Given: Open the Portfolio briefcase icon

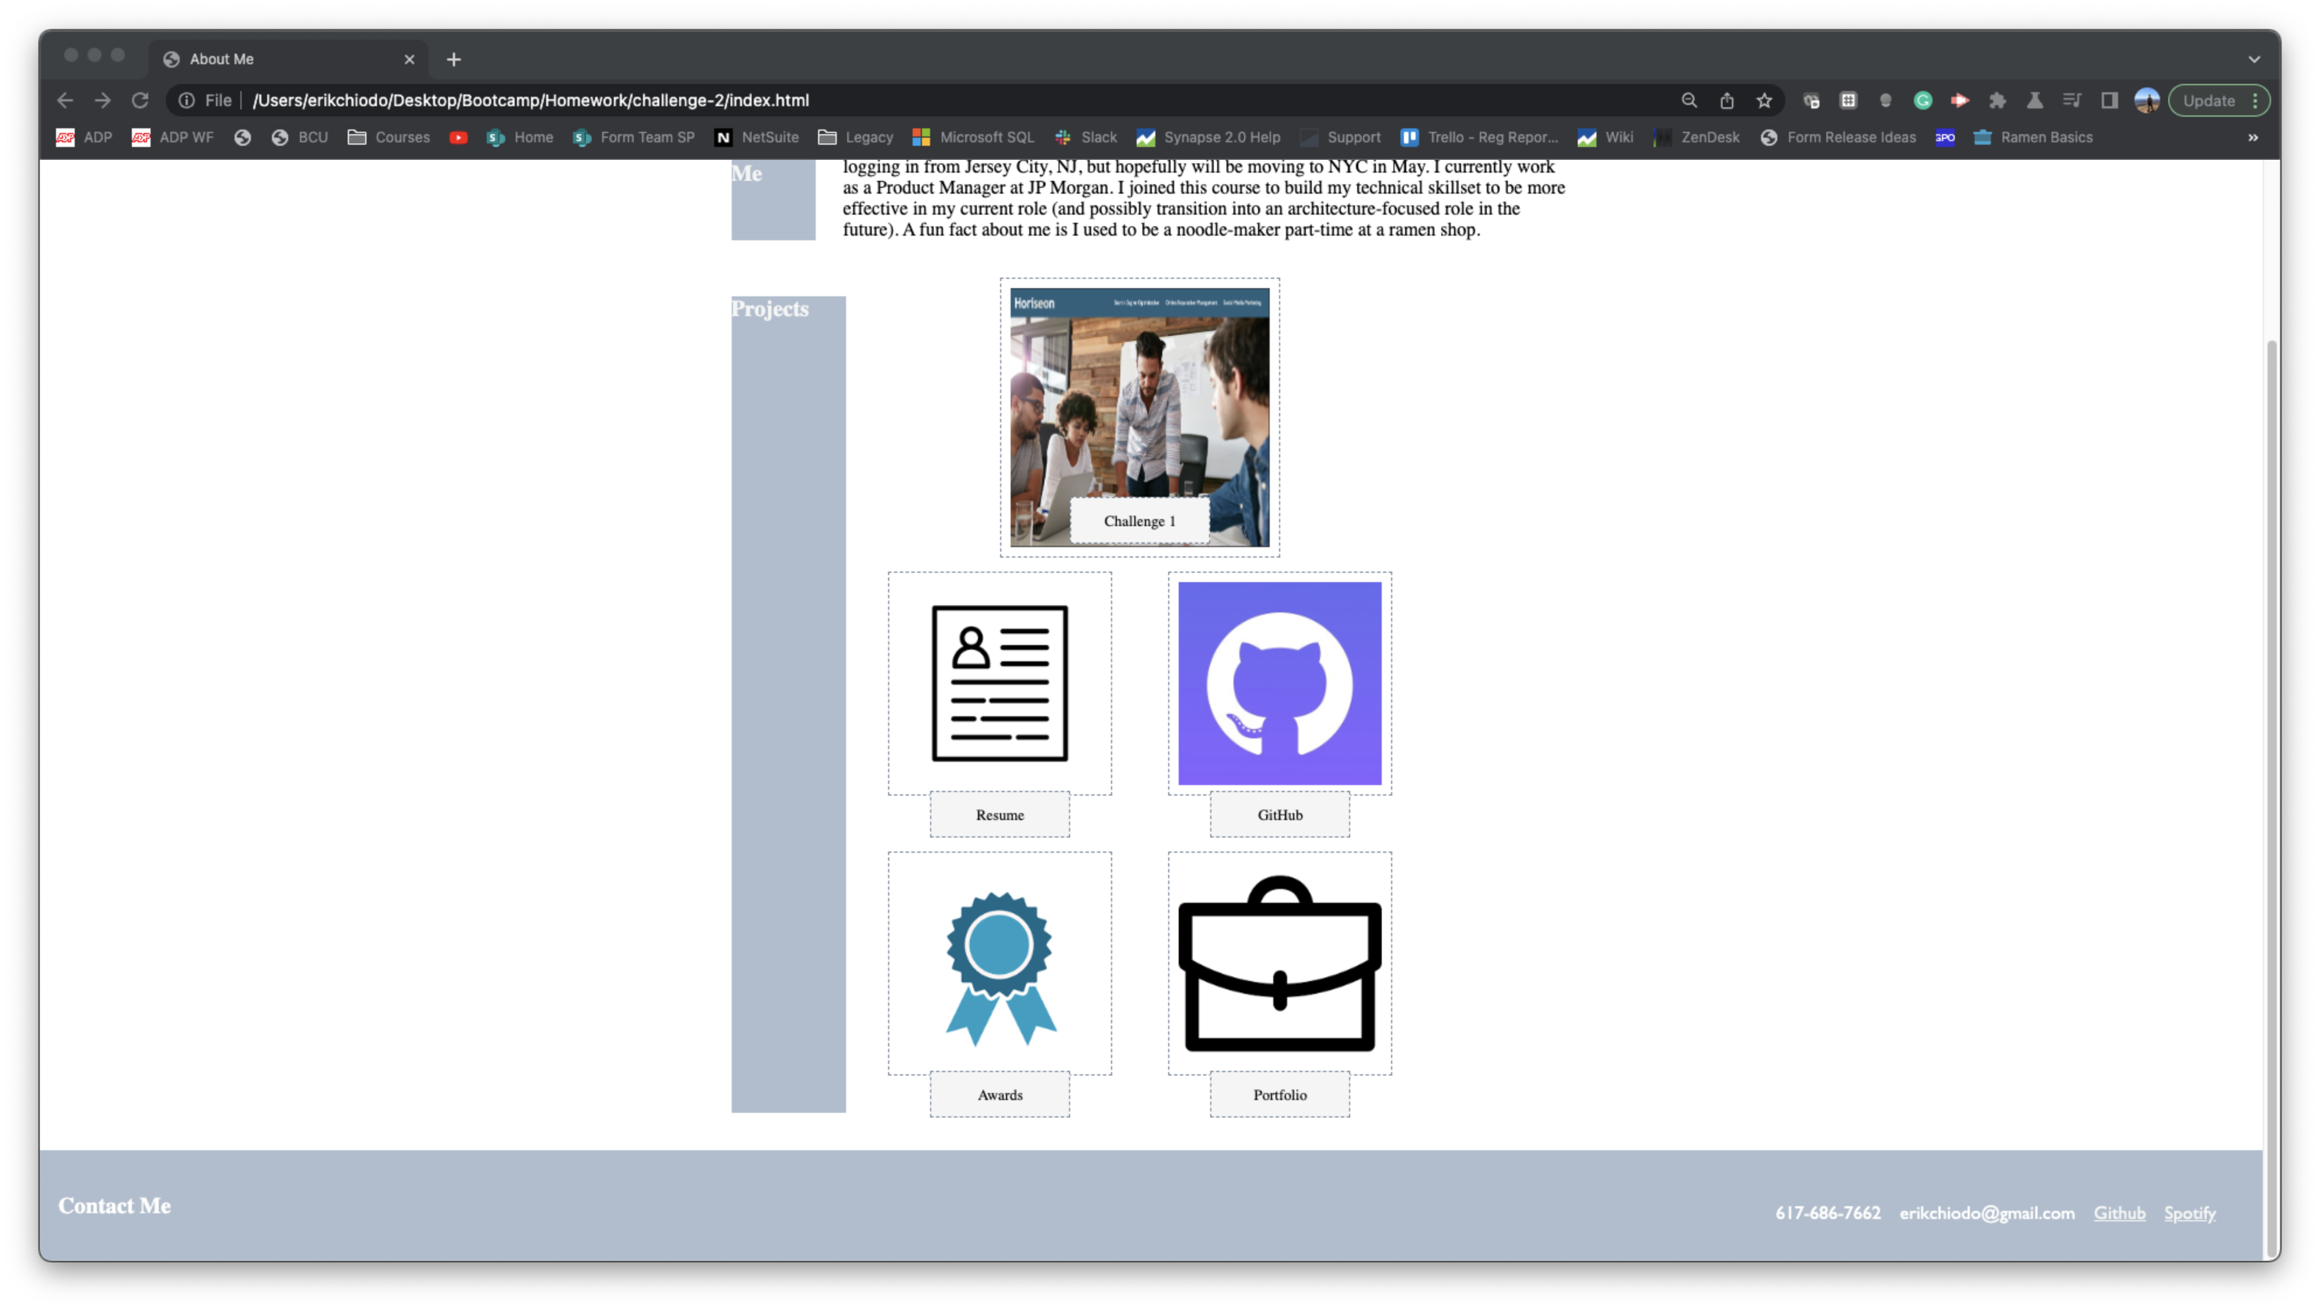Looking at the screenshot, I should (1280, 964).
